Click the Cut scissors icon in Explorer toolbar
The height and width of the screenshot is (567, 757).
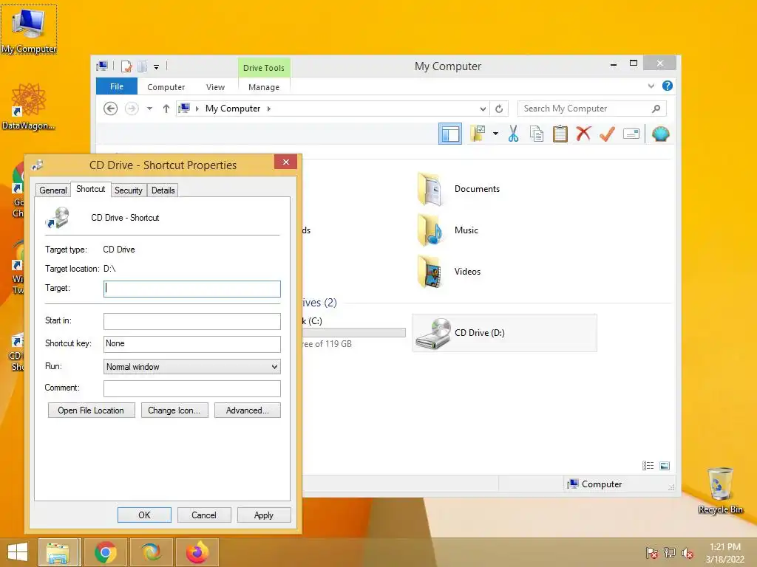[x=513, y=134]
